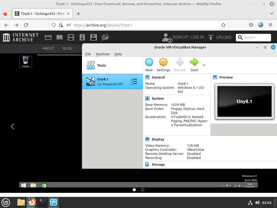Reload the archive.org page
Image resolution: width=277 pixels, height=208 pixels.
pos(26,25)
